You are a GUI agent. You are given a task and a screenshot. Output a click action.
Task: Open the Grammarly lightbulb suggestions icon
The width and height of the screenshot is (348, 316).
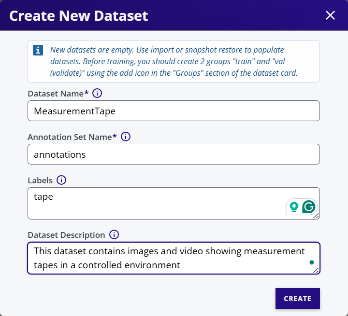click(294, 207)
